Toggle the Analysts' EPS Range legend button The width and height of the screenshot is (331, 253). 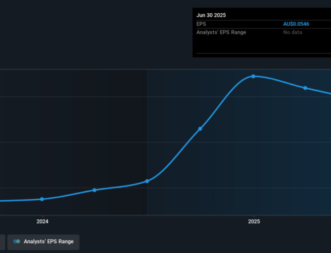point(43,242)
